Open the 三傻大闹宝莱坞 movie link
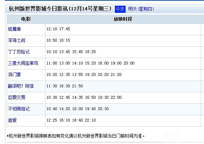Viewport: 204px width, 144px height. click(23, 63)
